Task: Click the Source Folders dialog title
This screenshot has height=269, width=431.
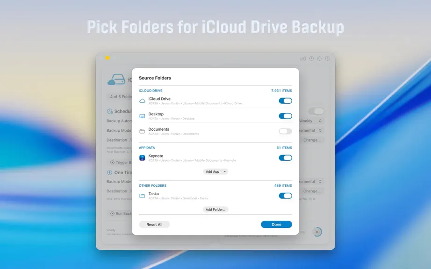Action: pyautogui.click(x=155, y=78)
